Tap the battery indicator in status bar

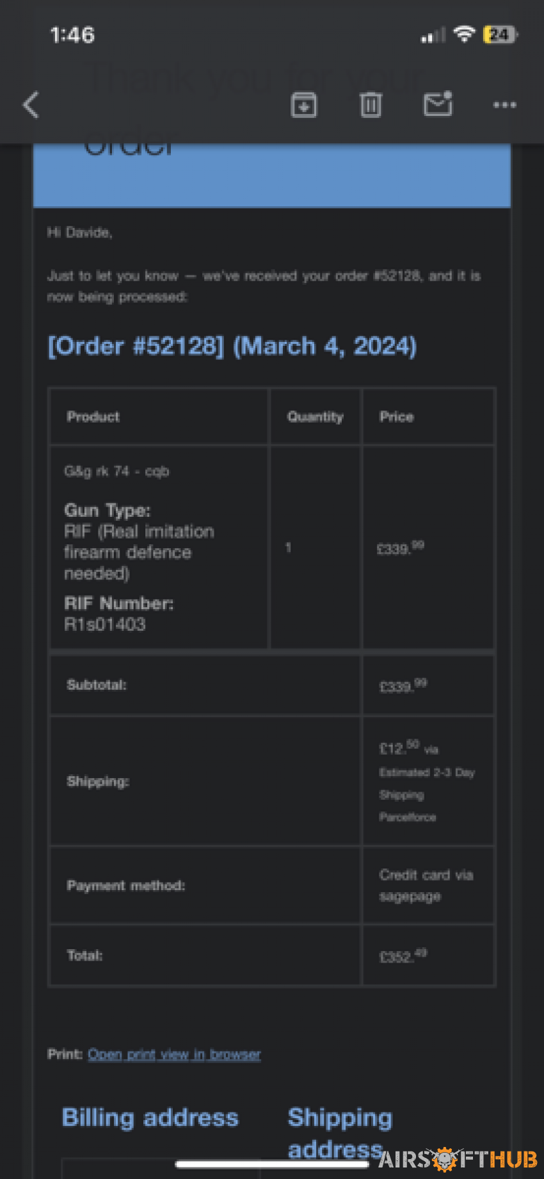click(500, 34)
